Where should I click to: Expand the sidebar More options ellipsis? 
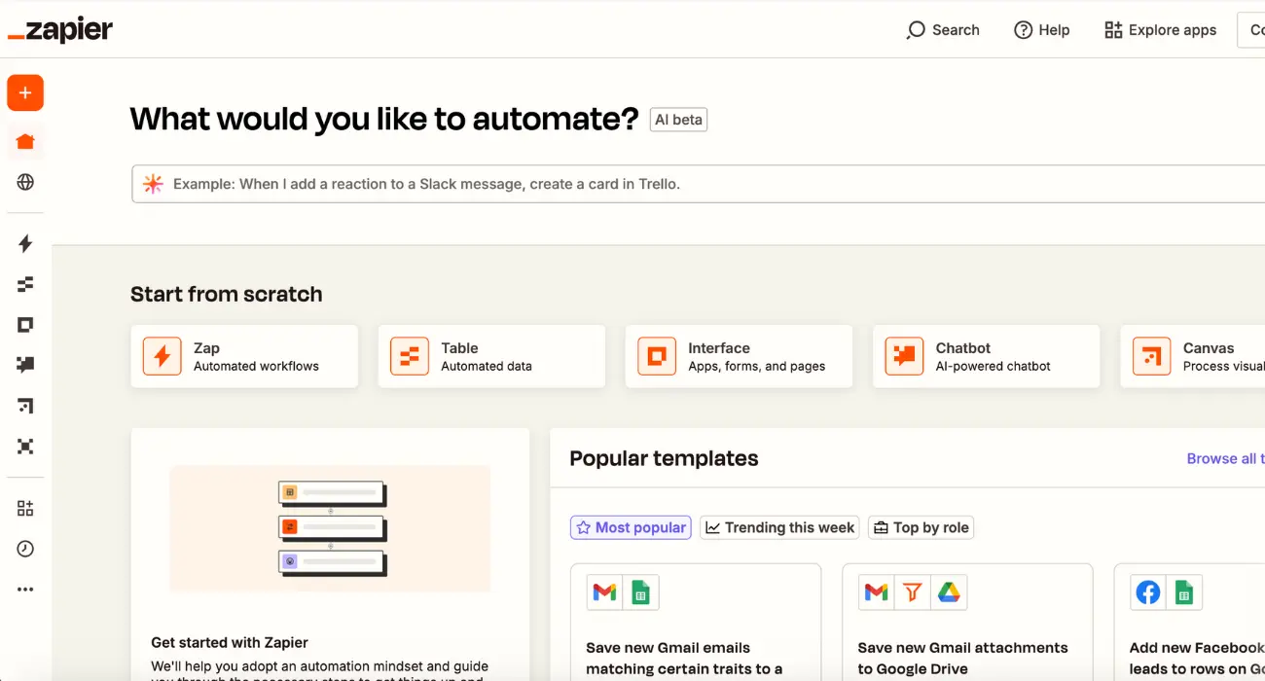25,589
